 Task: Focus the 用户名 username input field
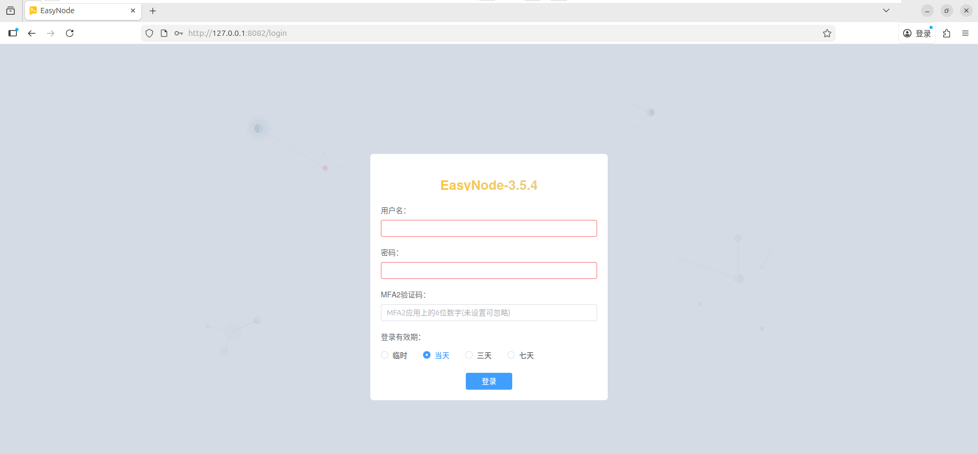pyautogui.click(x=488, y=228)
